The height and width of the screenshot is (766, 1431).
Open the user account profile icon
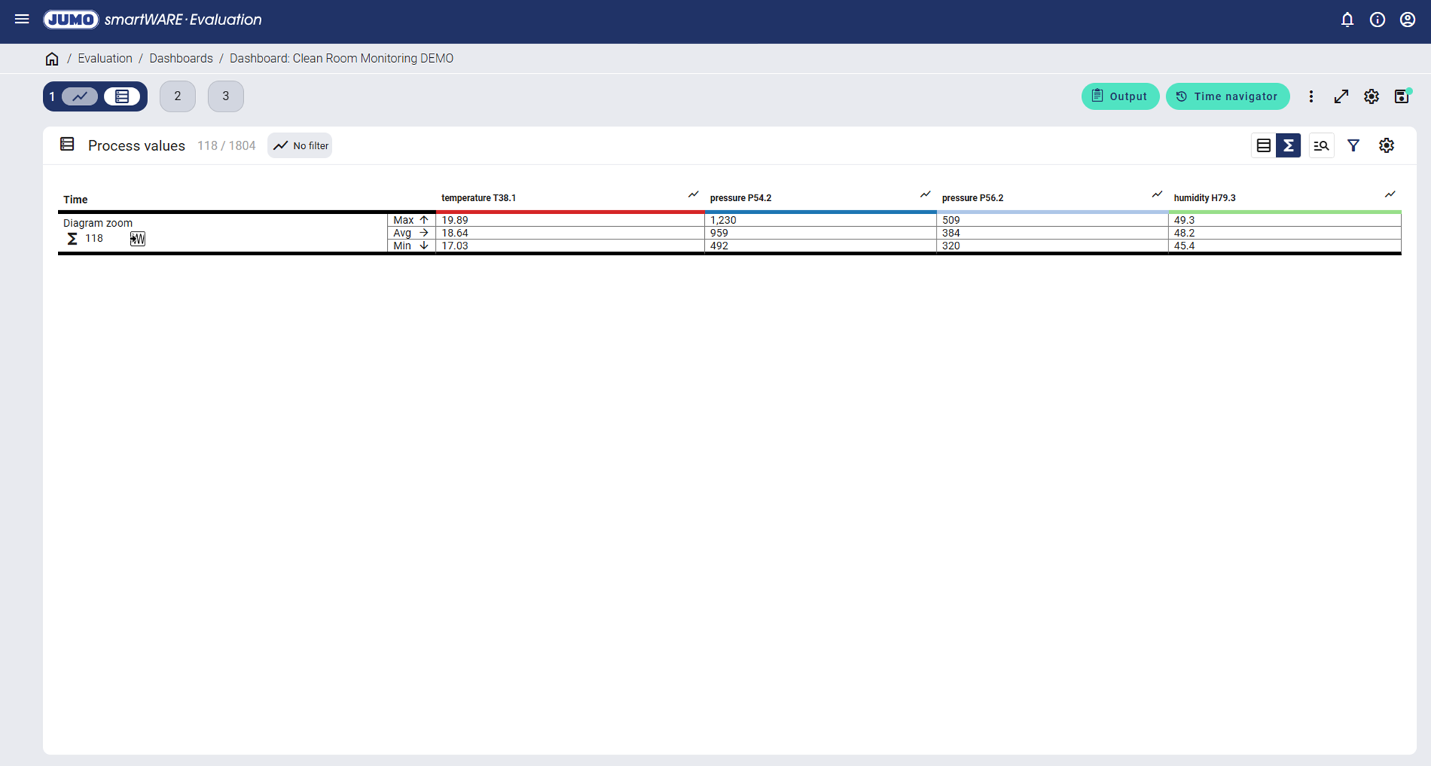click(1407, 19)
